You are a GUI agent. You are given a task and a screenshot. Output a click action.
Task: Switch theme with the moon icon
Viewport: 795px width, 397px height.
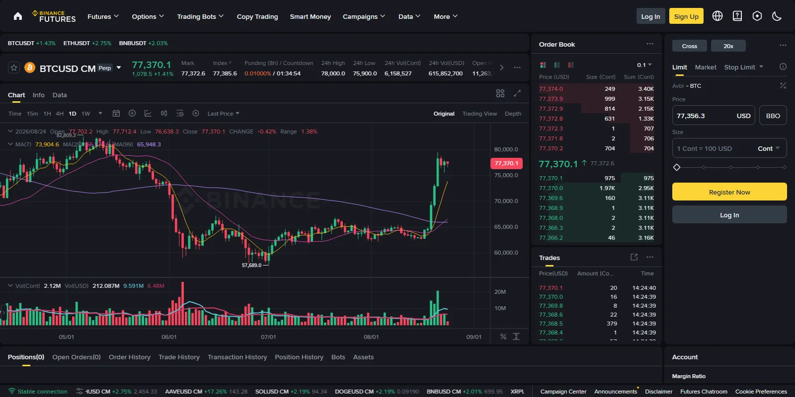pyautogui.click(x=777, y=16)
